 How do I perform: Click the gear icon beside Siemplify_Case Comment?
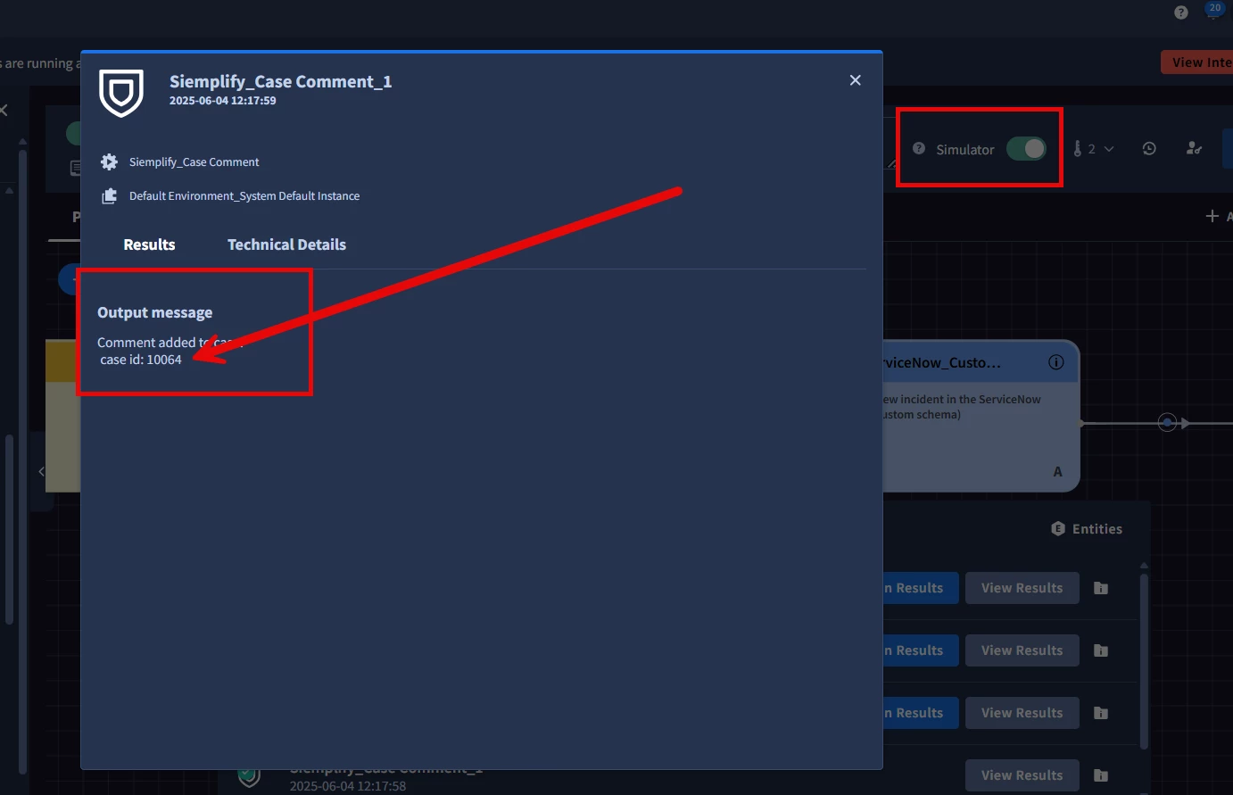point(109,161)
